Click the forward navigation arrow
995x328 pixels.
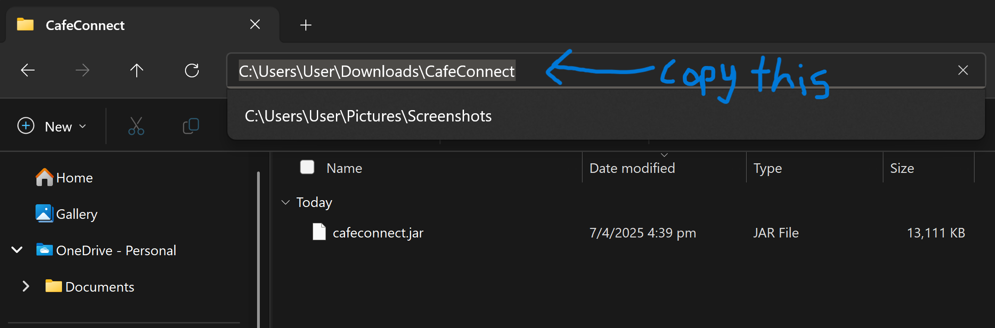(x=82, y=70)
